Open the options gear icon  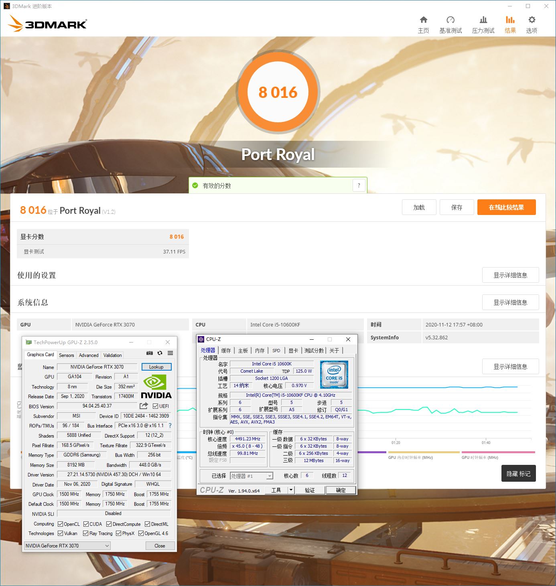[532, 20]
